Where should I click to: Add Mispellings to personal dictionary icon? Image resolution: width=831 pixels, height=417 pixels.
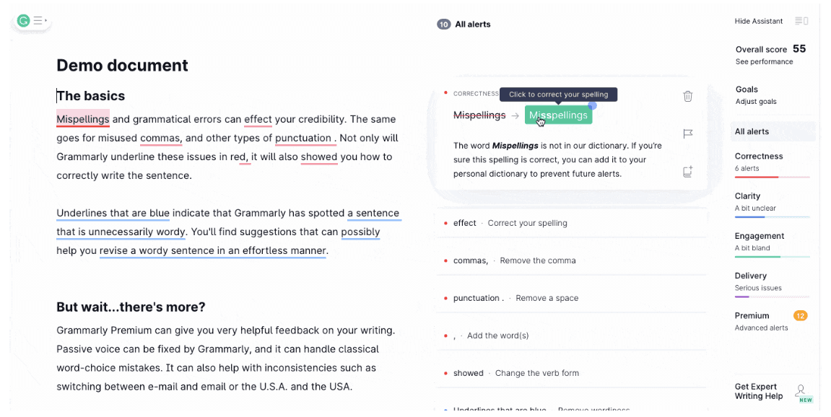[688, 172]
